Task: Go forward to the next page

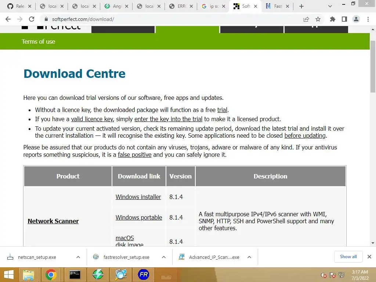Action: click(x=20, y=19)
